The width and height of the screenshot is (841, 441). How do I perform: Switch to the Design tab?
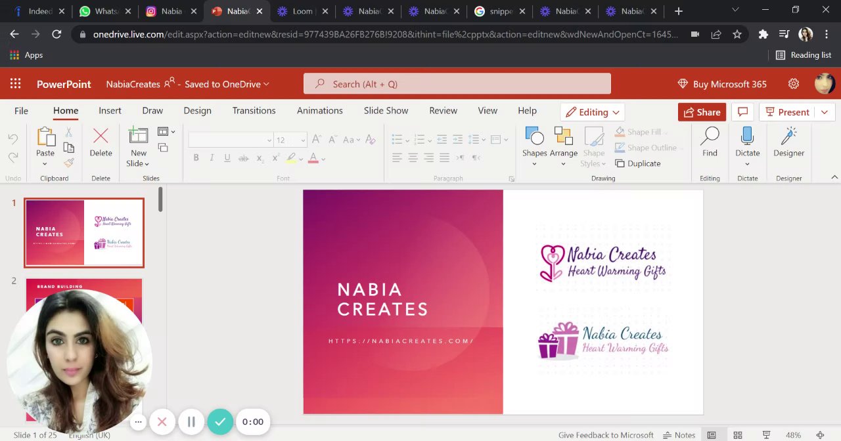click(197, 110)
